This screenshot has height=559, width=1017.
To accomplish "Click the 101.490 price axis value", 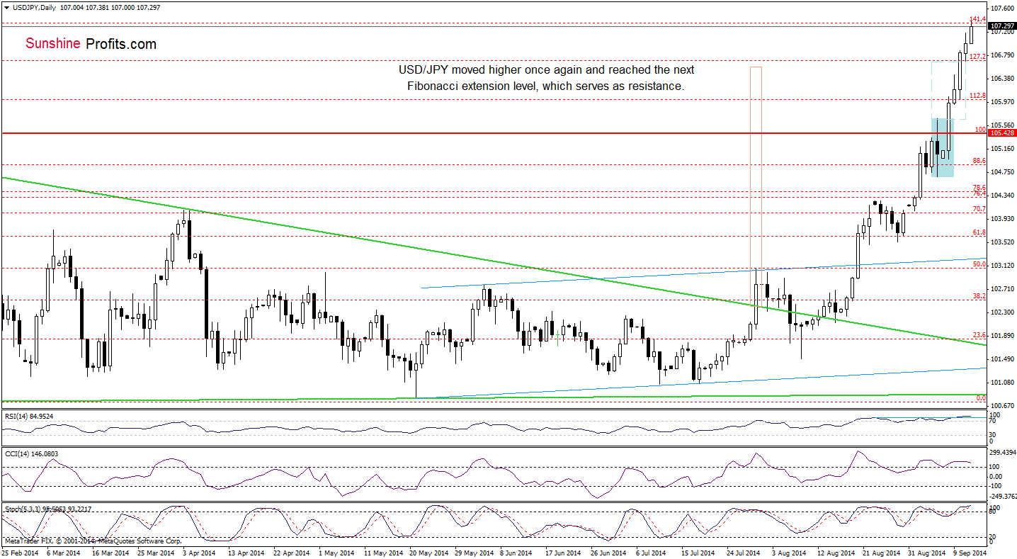I will coord(1003,358).
